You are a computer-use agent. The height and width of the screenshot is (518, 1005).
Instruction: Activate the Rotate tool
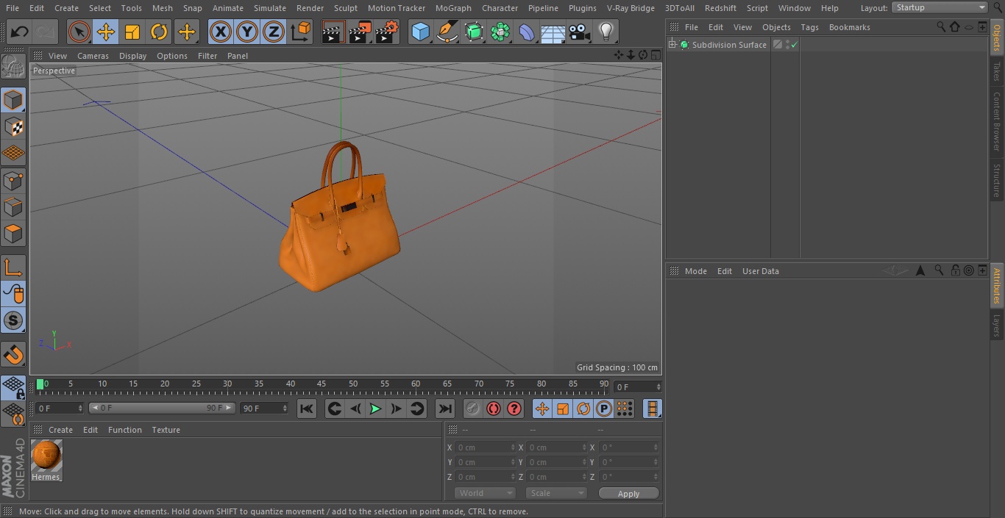click(x=159, y=32)
